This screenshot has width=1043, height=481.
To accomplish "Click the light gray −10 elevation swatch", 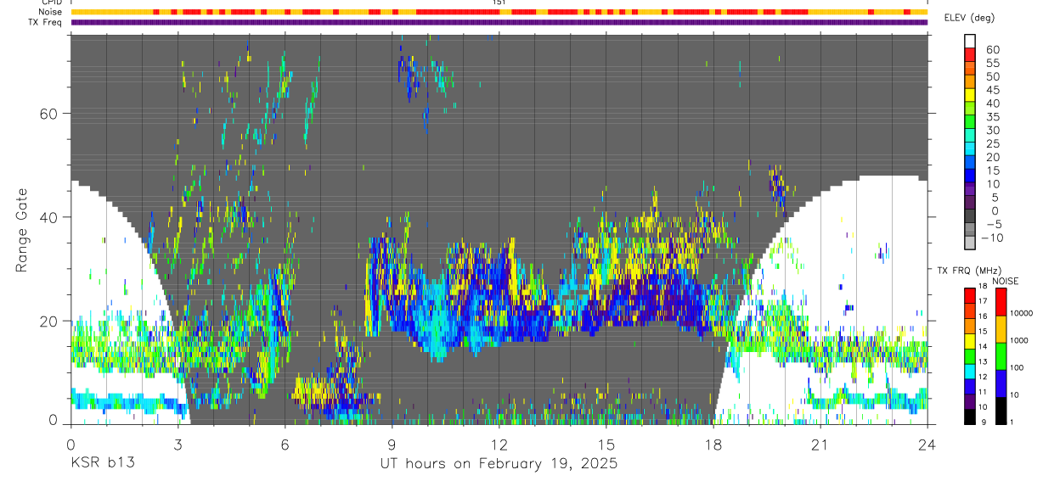I will 970,243.
